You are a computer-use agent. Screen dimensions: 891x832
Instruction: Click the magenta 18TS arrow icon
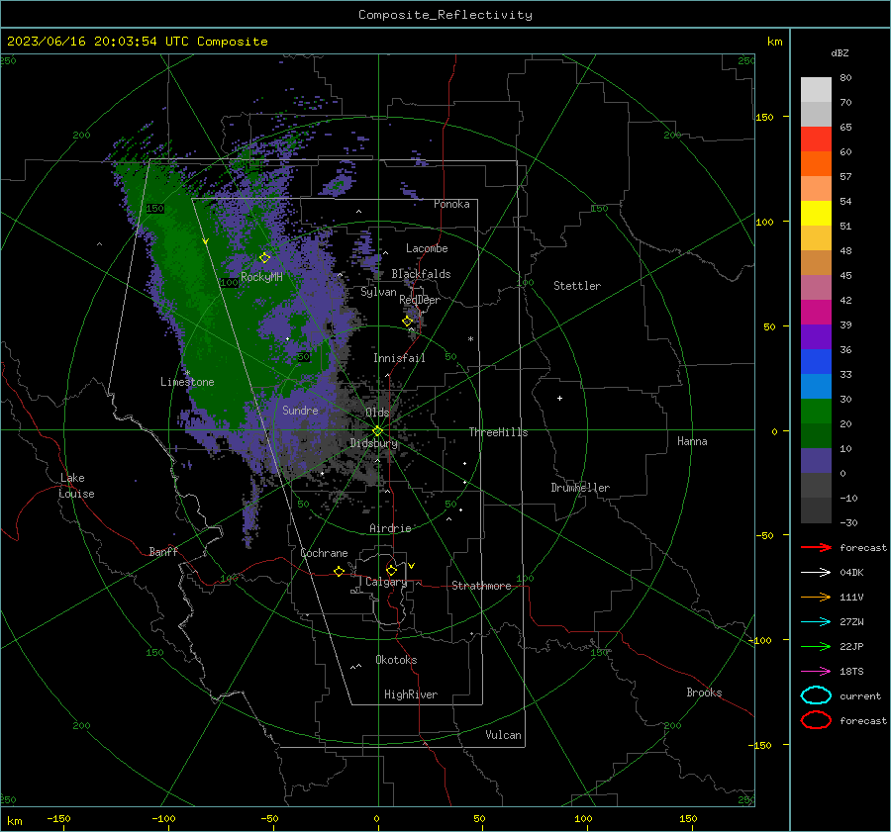click(816, 672)
